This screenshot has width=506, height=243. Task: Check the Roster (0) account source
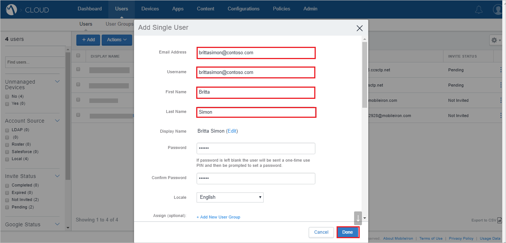coord(7,145)
